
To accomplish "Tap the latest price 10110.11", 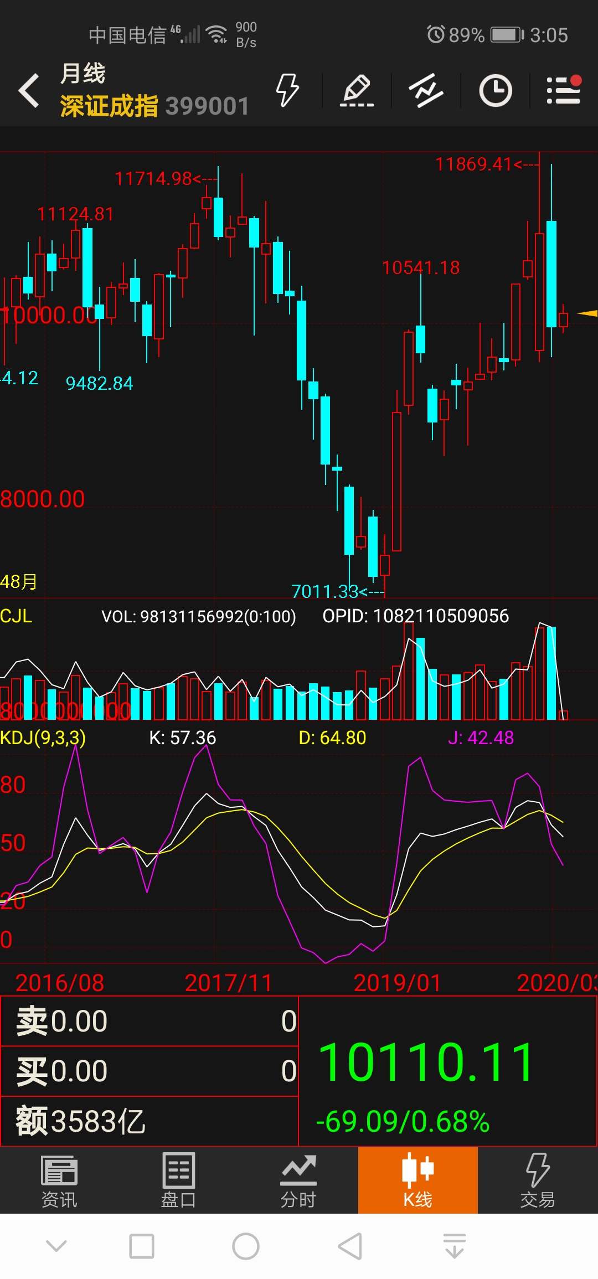I will click(426, 1061).
